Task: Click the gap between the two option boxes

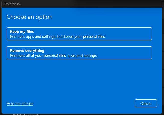Action: [x=79, y=43]
